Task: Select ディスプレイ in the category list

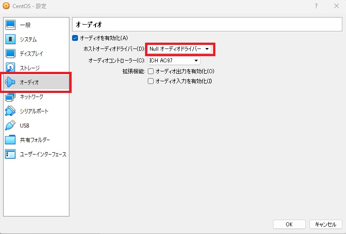Action: click(32, 53)
